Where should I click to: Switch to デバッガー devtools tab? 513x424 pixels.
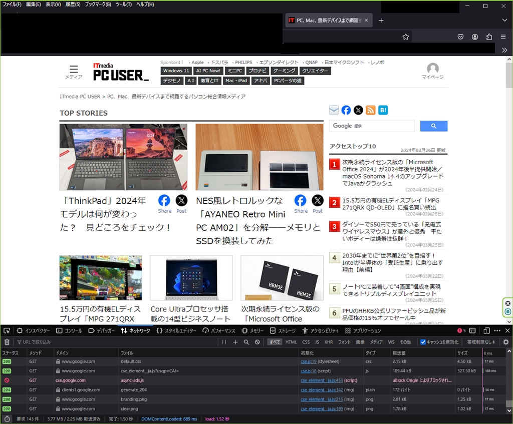[x=101, y=330]
